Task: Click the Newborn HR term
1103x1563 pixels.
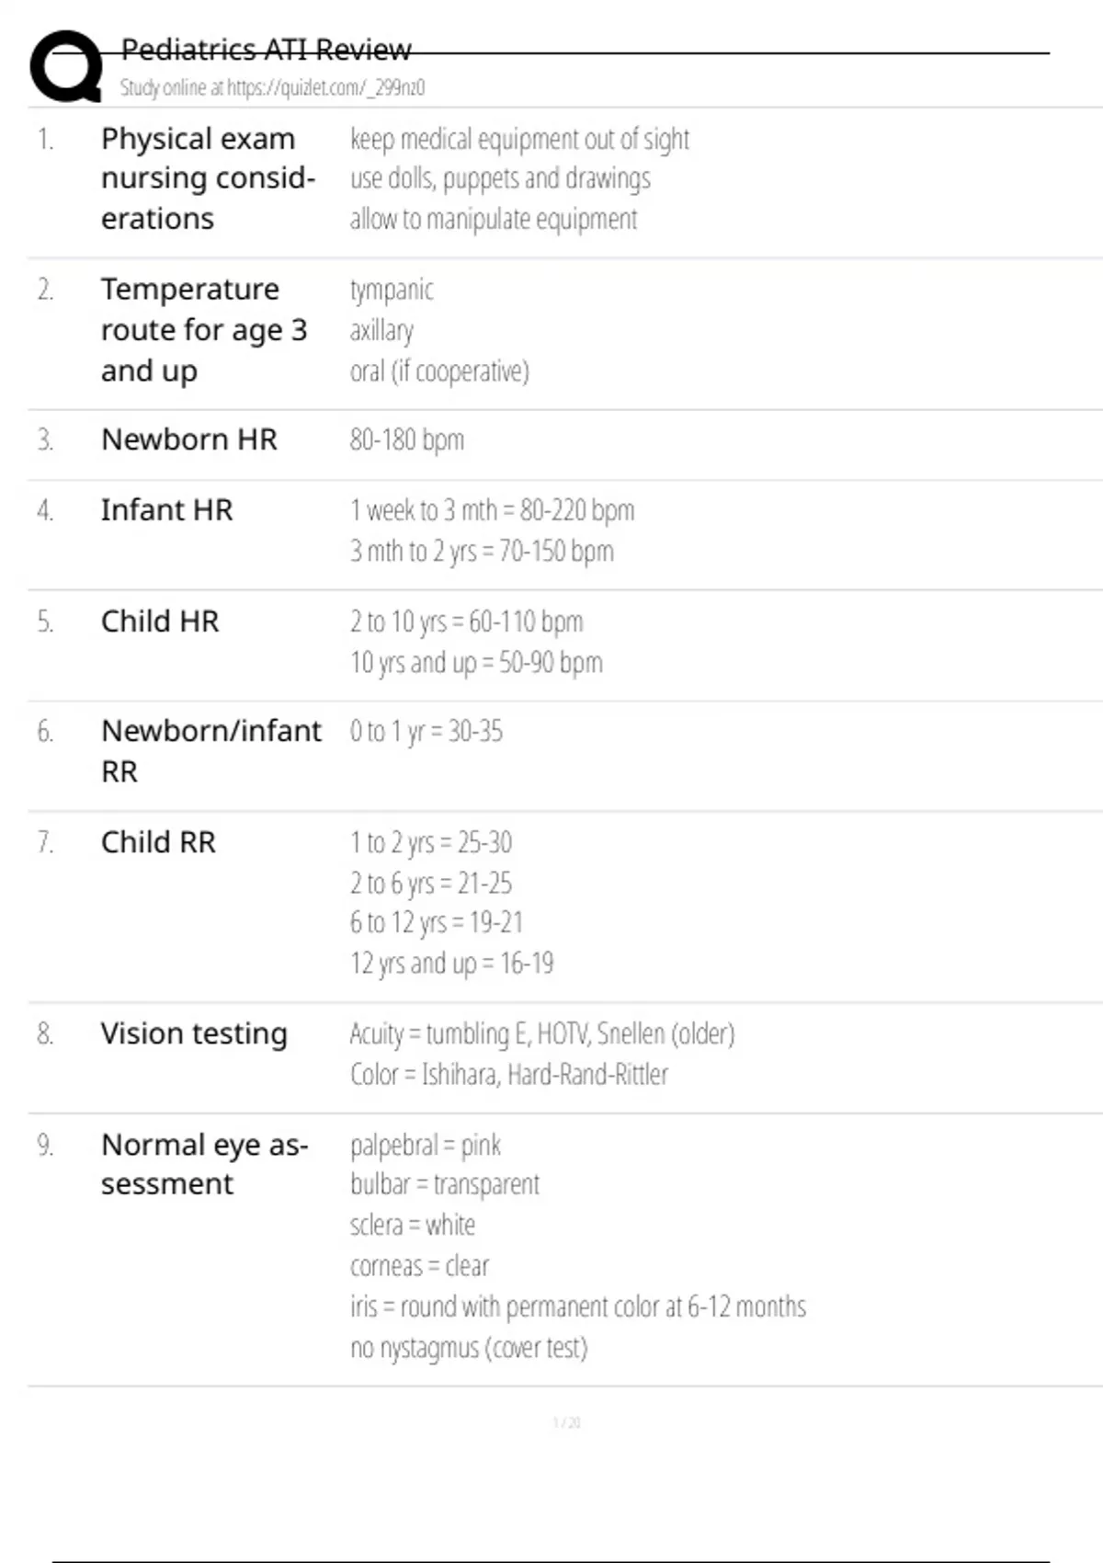Action: (188, 439)
